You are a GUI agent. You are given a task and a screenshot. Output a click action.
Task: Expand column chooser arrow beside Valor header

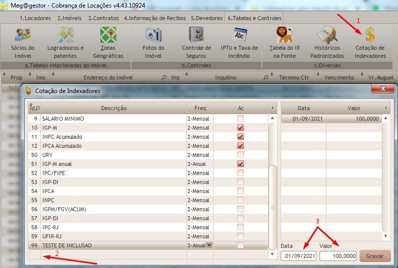pyautogui.click(x=386, y=108)
